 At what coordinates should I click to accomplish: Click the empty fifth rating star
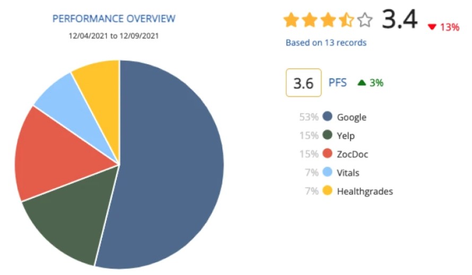tap(364, 21)
